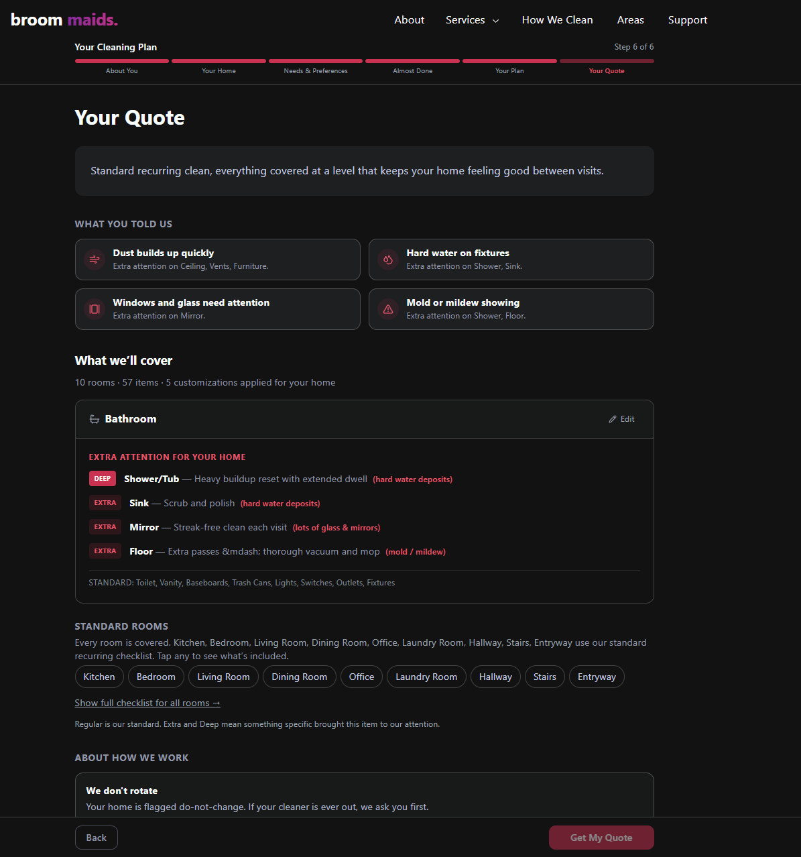Viewport: 801px width, 857px height.
Task: Jump to the Your Plan step
Action: [x=509, y=71]
